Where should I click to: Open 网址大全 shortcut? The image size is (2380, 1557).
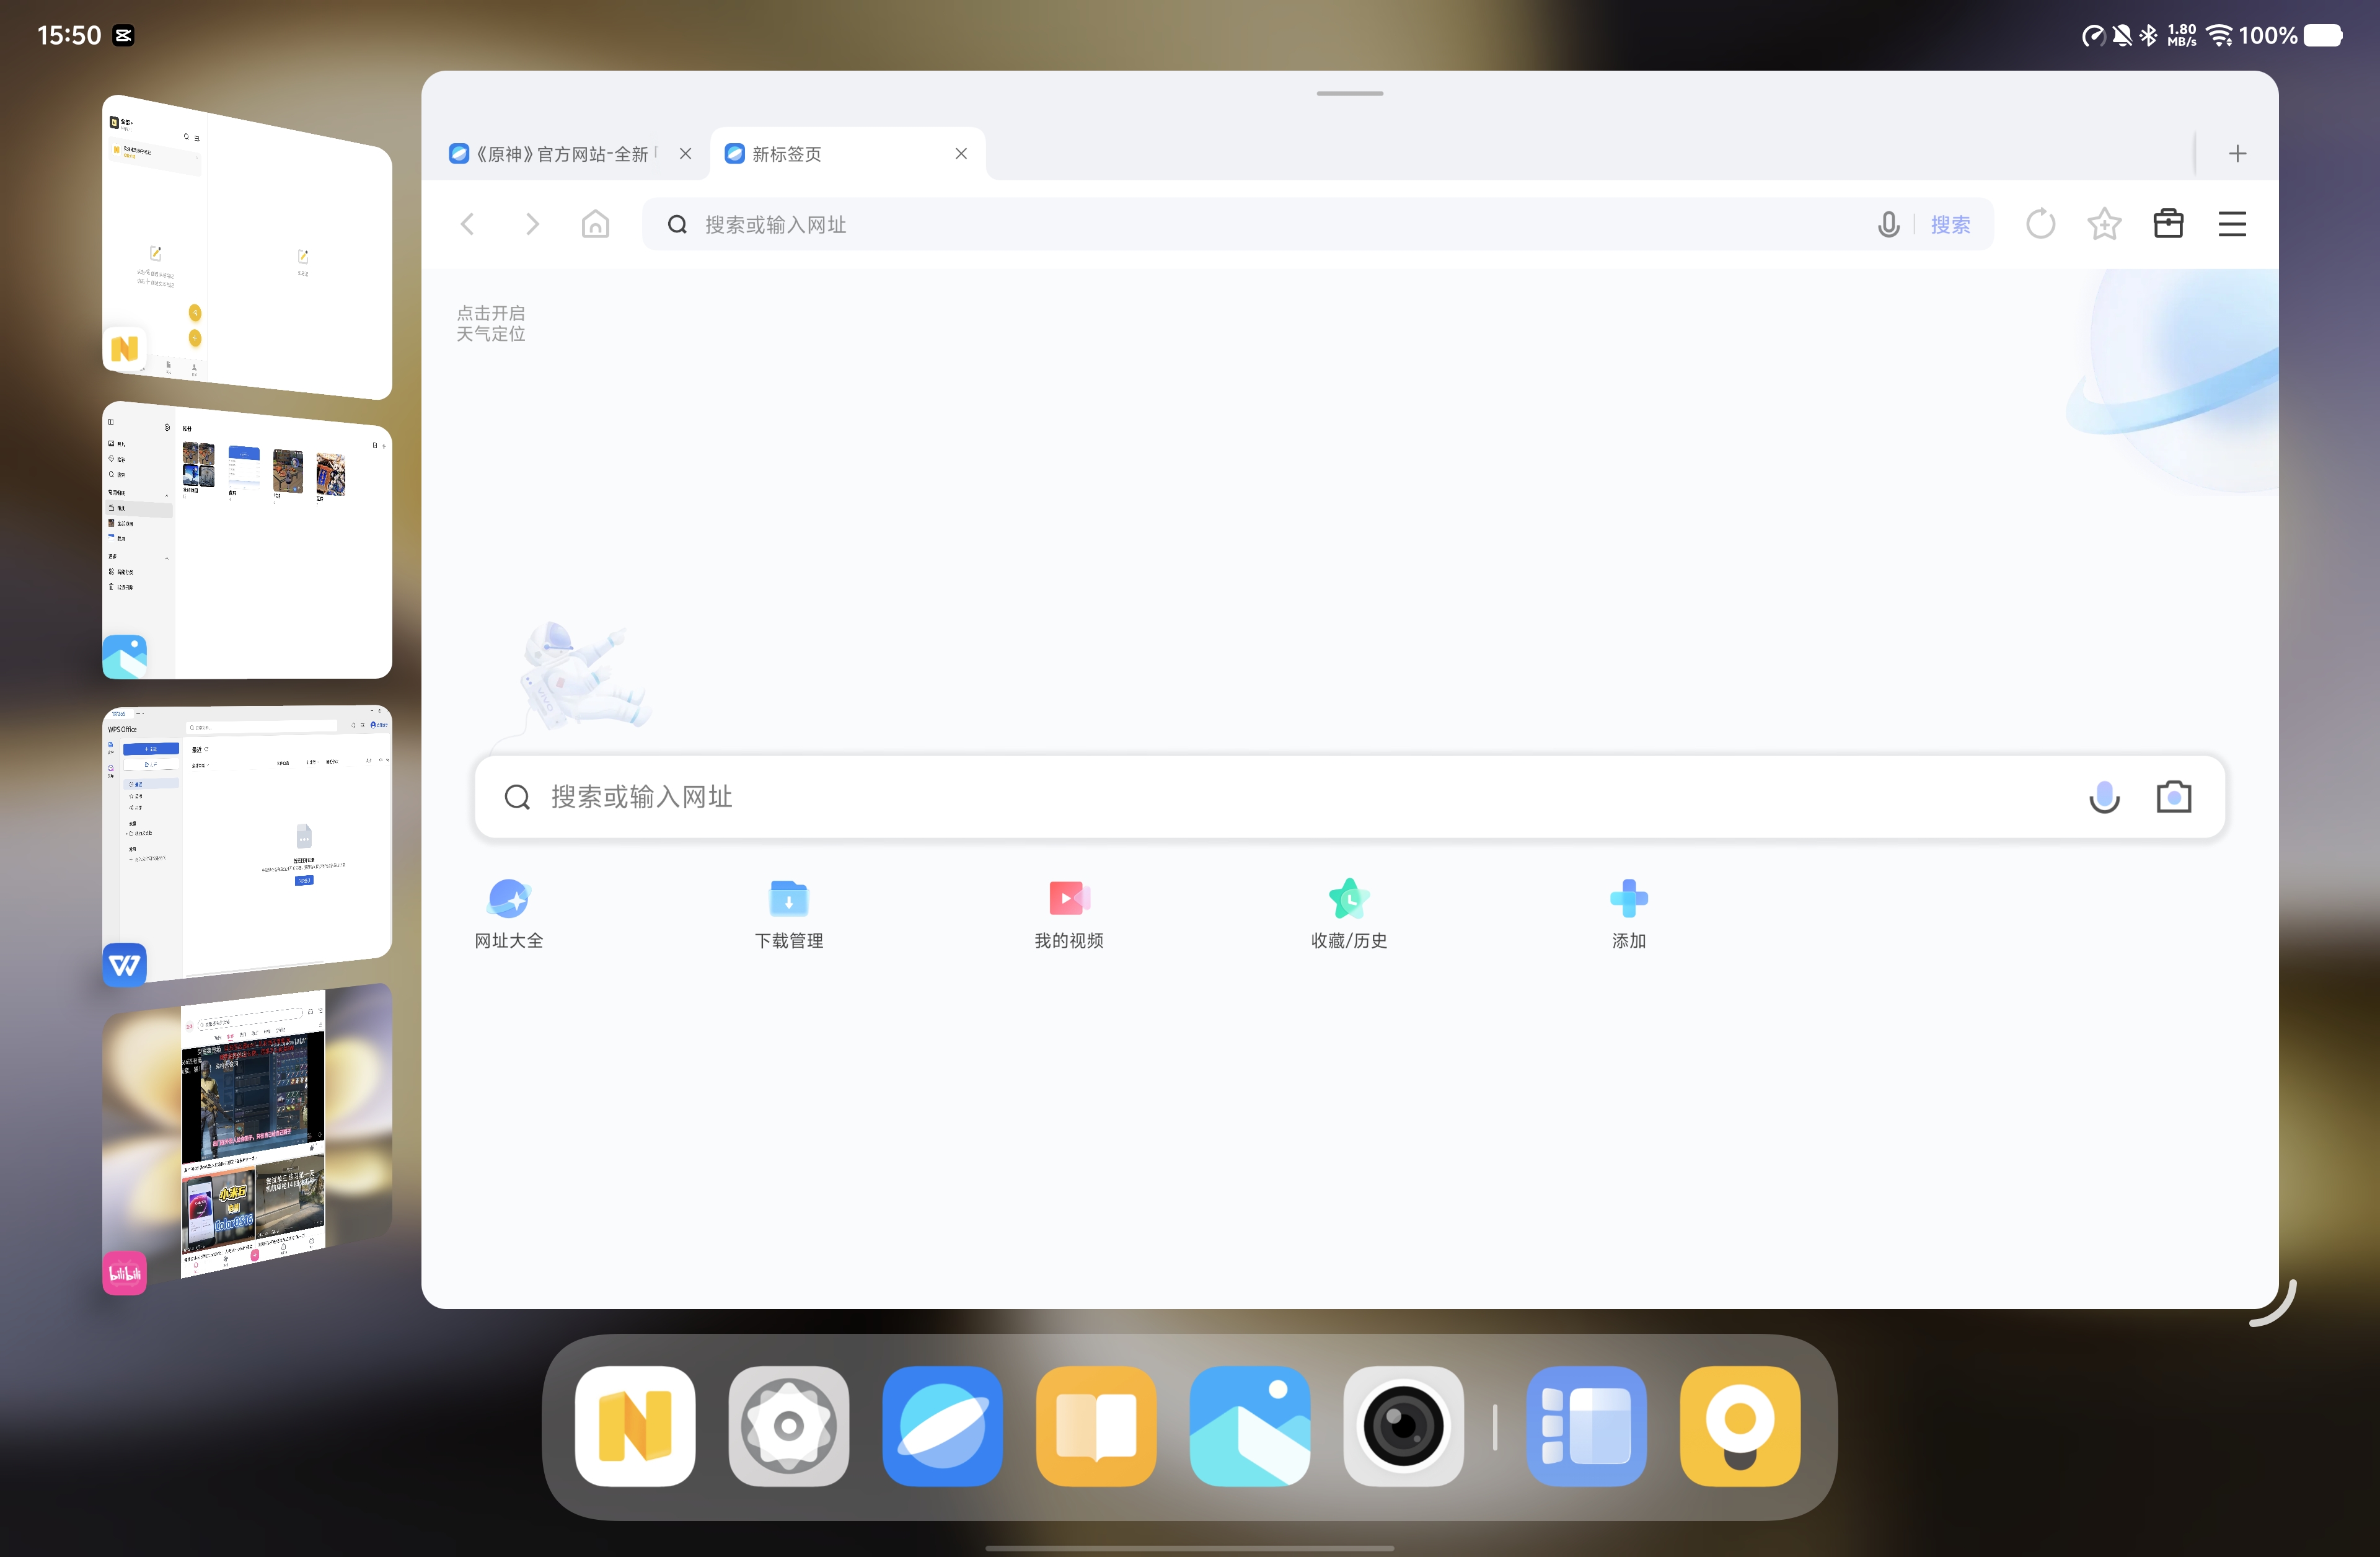509,912
